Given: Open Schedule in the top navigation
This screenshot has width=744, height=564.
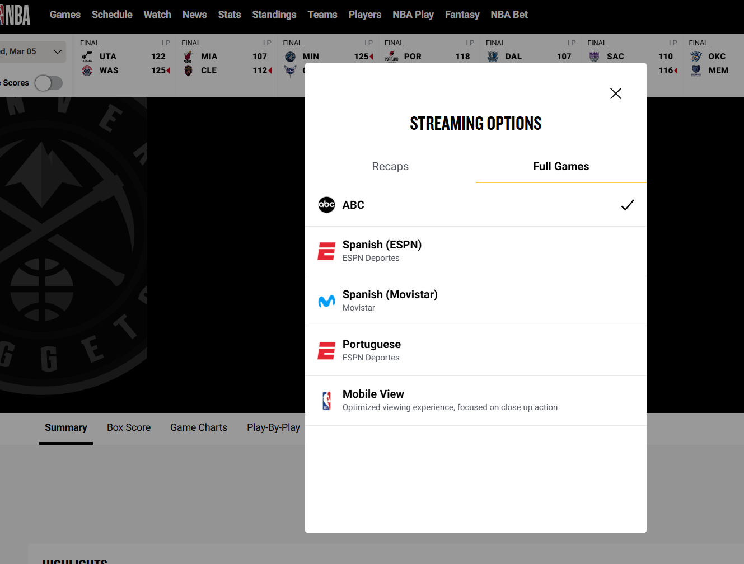Looking at the screenshot, I should click(112, 15).
